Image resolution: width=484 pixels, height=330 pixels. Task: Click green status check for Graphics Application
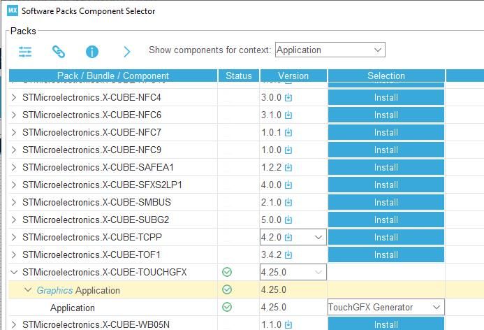click(x=227, y=289)
